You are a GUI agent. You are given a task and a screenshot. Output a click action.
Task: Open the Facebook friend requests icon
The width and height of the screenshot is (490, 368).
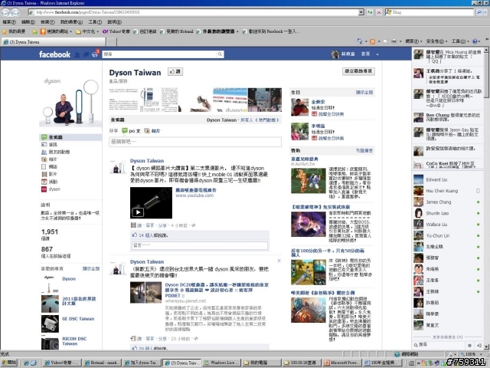pos(77,54)
